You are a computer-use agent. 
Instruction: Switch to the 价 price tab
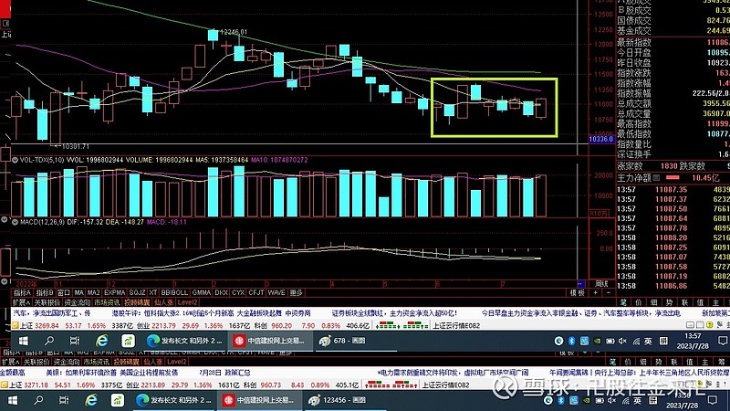coord(639,302)
